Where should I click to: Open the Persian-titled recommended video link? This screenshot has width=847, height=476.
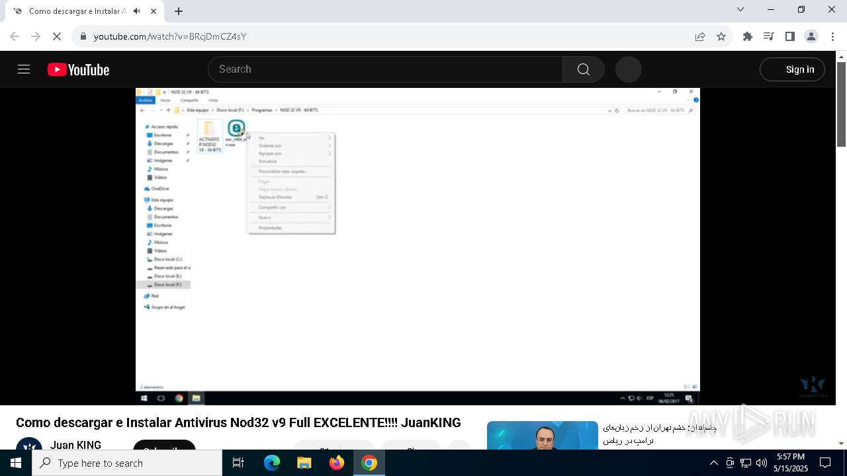660,434
